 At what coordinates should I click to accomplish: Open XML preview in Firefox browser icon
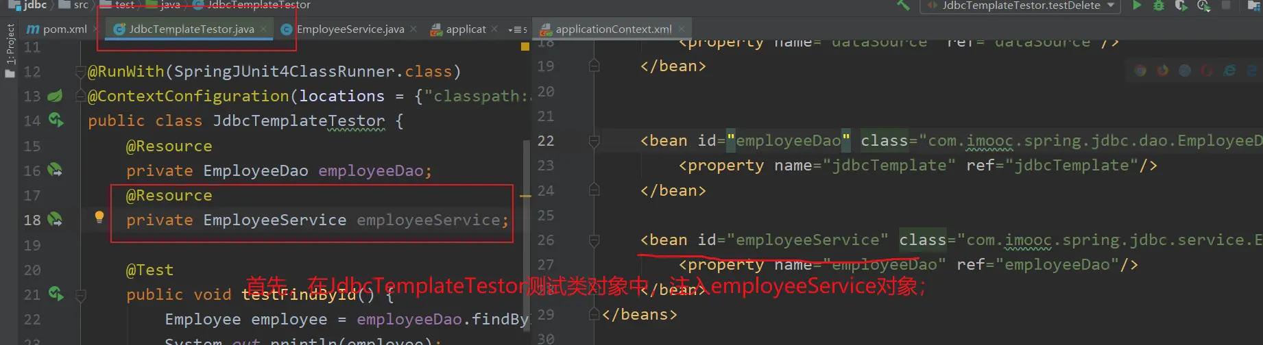[1162, 71]
